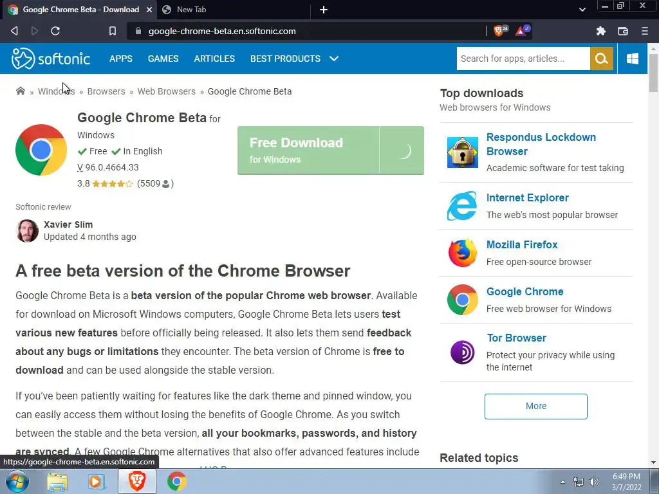The width and height of the screenshot is (659, 494).
Task: Click the Google Chrome icon in top downloads
Action: 462,300
